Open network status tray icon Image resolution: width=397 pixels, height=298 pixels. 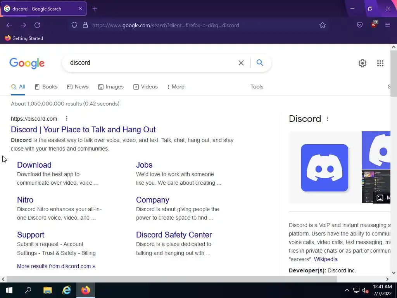click(356, 290)
